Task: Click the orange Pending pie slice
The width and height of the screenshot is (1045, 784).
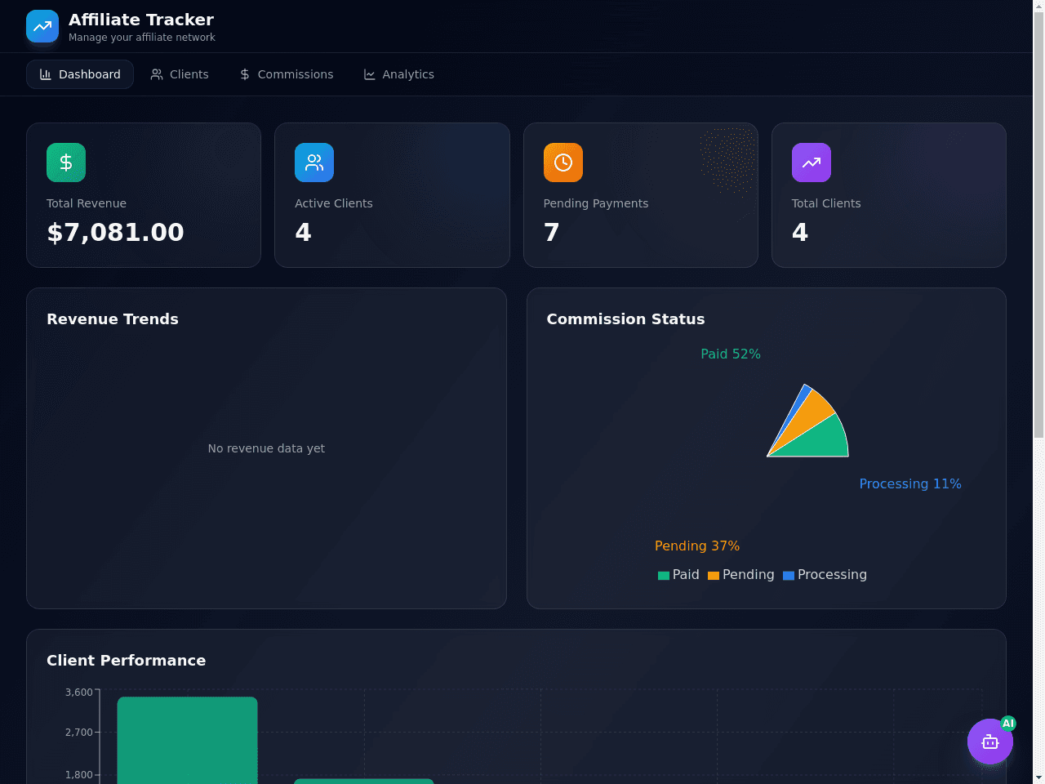Action: click(812, 412)
